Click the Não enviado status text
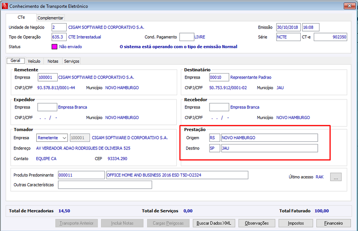Screen dimensions: 358x231 71,47
